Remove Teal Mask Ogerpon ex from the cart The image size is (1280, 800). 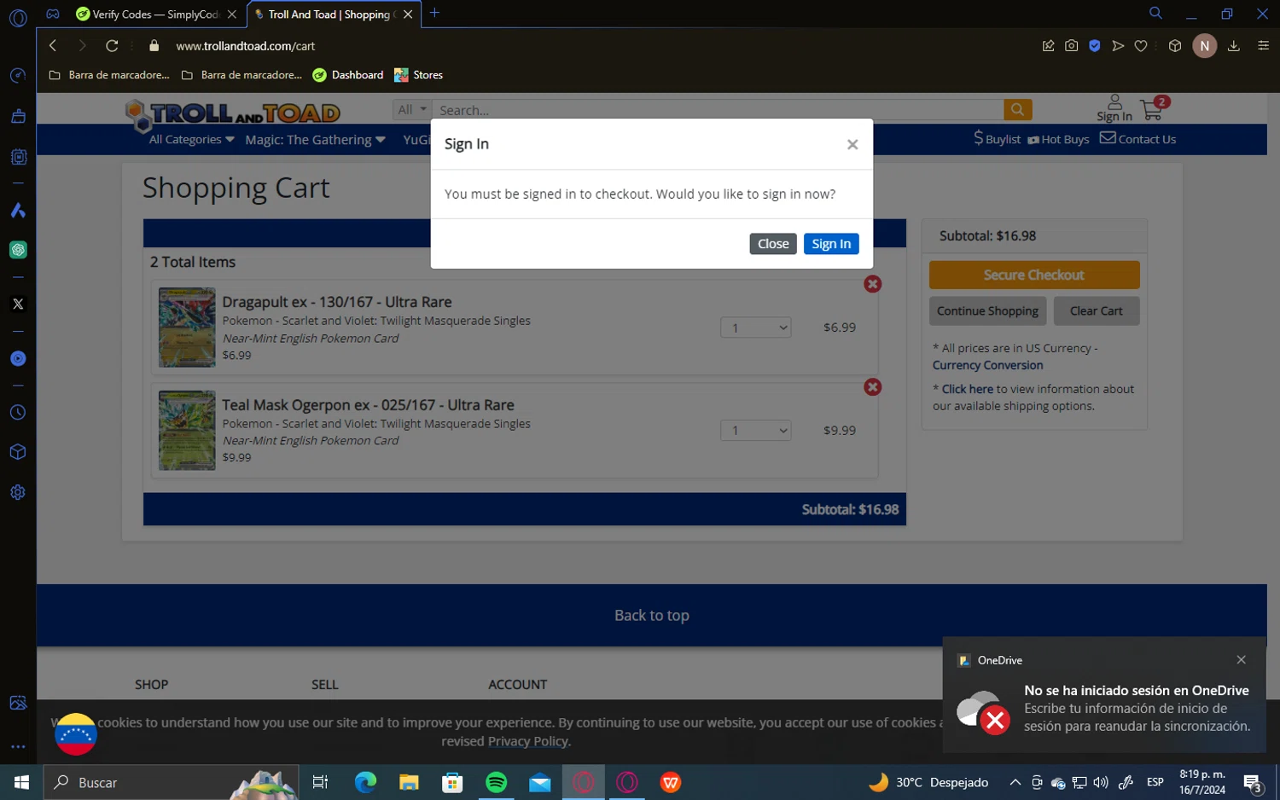point(872,387)
